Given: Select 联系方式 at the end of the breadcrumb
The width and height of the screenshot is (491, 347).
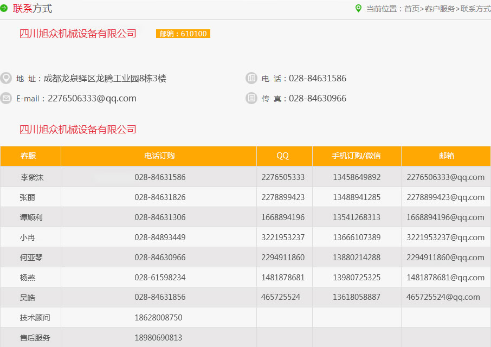Looking at the screenshot, I should tap(475, 9).
